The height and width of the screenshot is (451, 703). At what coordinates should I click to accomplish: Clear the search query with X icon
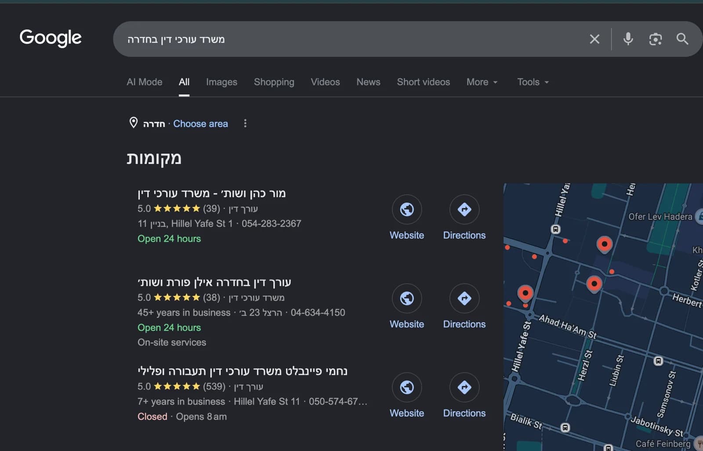(594, 39)
